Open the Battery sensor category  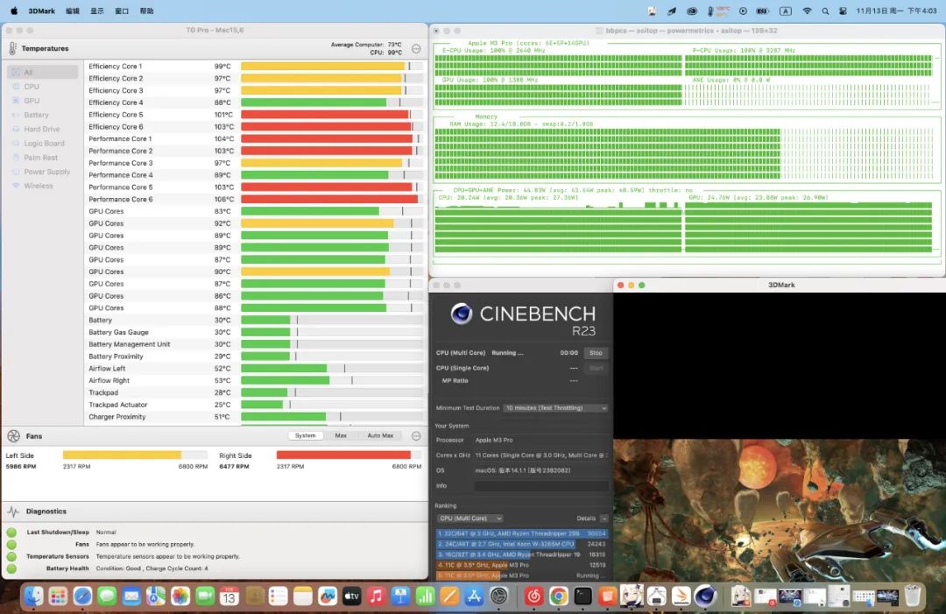tap(36, 115)
